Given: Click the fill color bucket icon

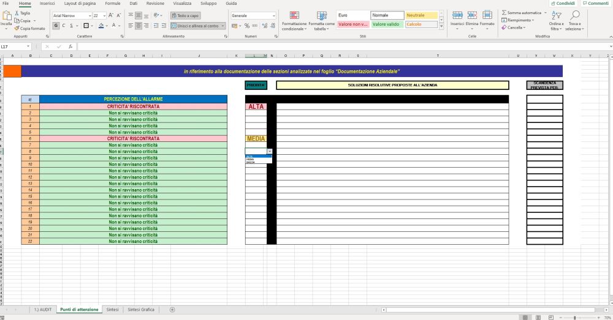Looking at the screenshot, I should point(101,26).
